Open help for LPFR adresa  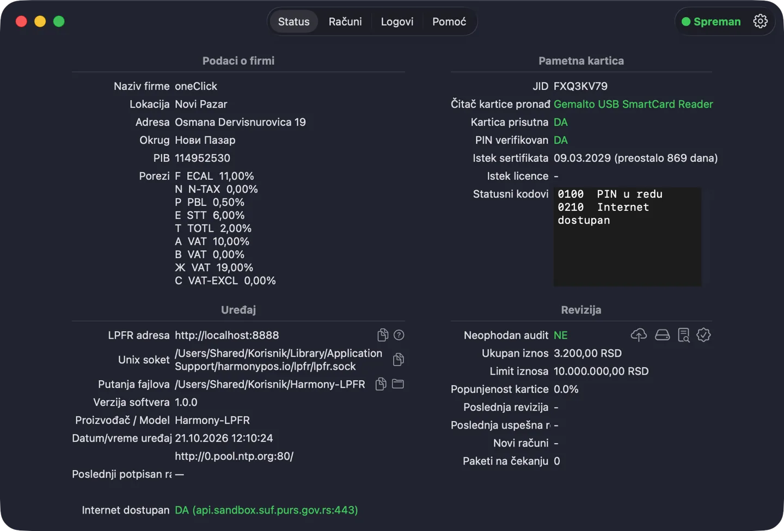point(399,335)
